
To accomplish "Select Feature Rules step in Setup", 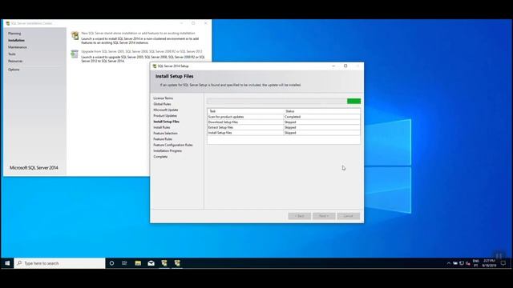I will [163, 139].
